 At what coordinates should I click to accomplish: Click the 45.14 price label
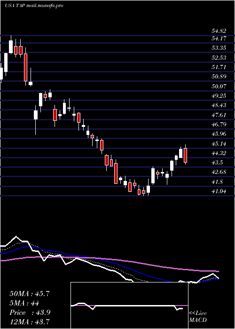click(x=219, y=144)
